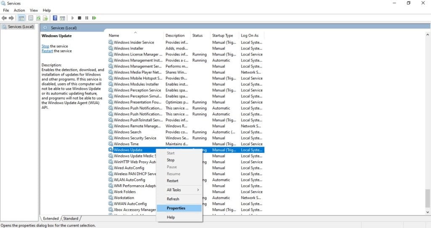Select the Windows PushToInstall Service row
The height and width of the screenshot is (228, 431).
[186, 120]
